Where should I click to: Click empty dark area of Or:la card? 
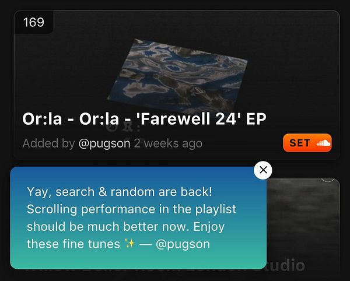coord(290,67)
